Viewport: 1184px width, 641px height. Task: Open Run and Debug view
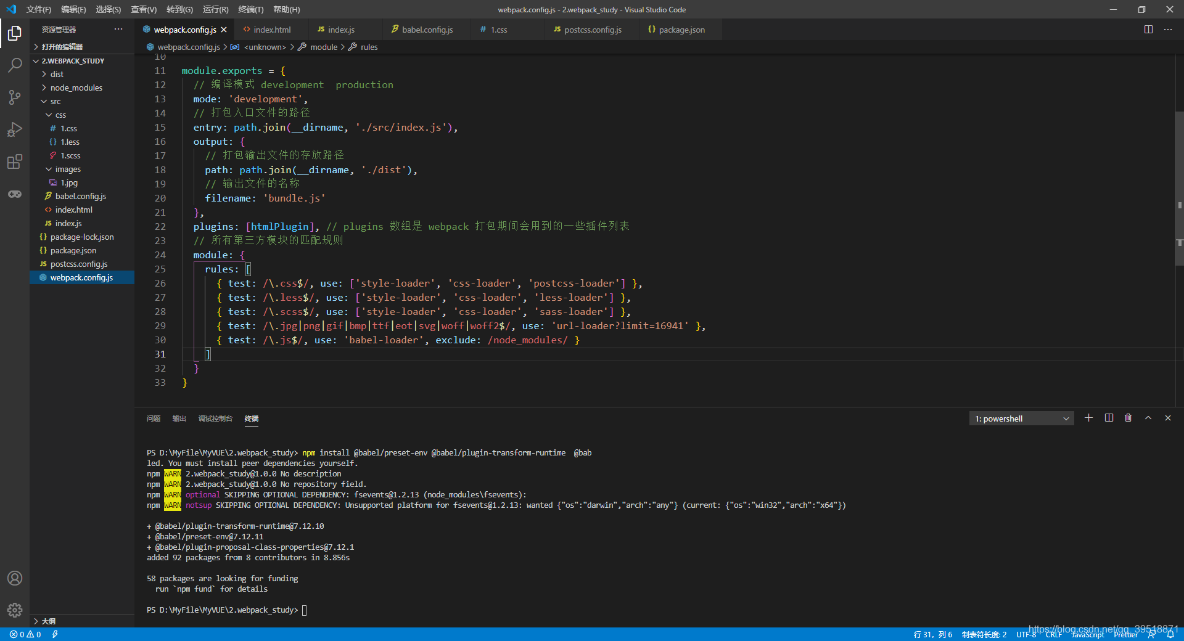coord(15,129)
